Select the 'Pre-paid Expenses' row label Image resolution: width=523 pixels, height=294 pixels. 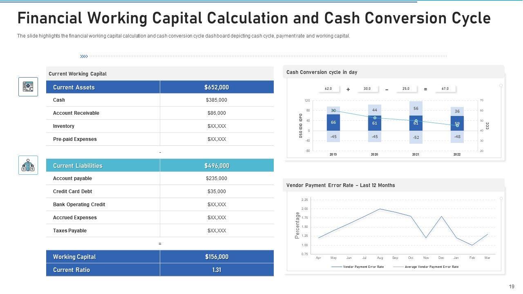(x=75, y=139)
